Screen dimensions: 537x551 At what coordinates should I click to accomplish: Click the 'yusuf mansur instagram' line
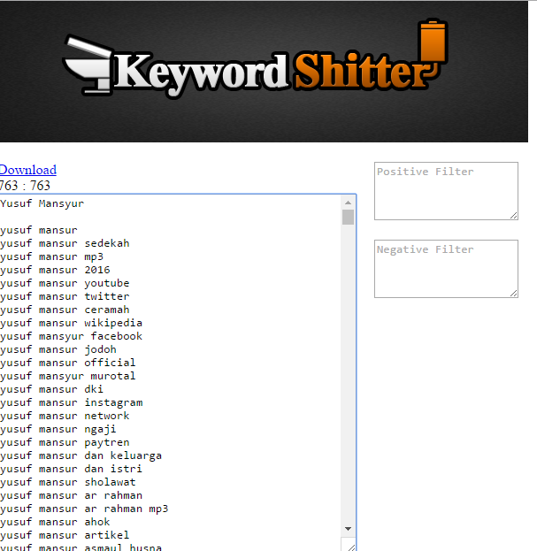[72, 402]
